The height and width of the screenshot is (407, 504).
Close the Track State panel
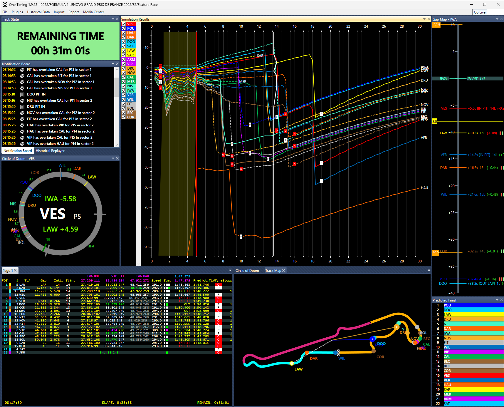(117, 19)
